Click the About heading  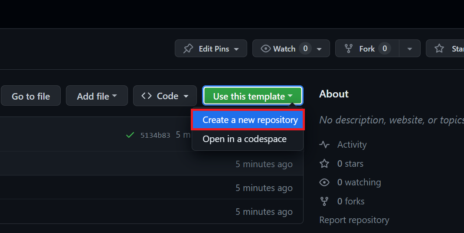[x=334, y=94]
